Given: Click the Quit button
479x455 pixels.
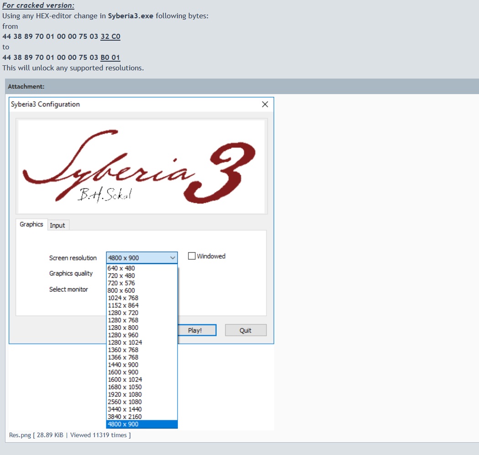Looking at the screenshot, I should coord(245,330).
